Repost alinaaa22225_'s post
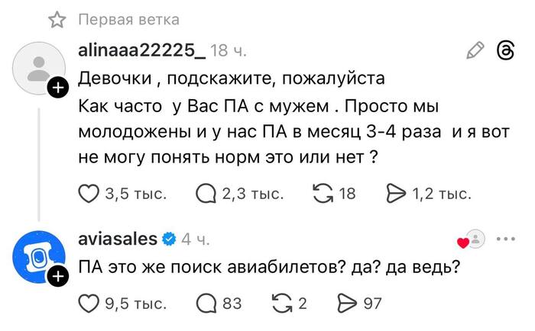The width and height of the screenshot is (535, 331). 324,194
